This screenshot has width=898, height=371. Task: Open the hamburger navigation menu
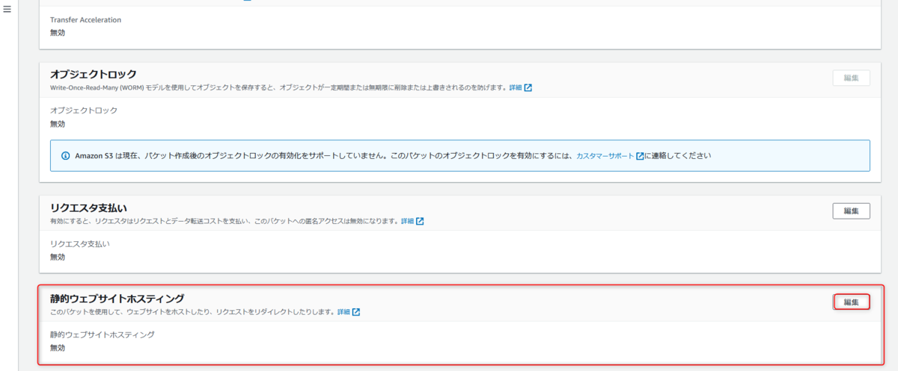tap(7, 10)
